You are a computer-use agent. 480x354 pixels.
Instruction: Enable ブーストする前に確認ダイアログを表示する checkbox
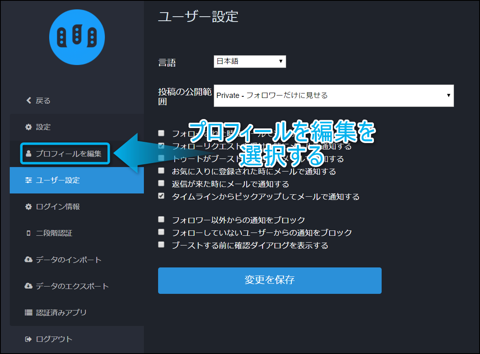(161, 245)
